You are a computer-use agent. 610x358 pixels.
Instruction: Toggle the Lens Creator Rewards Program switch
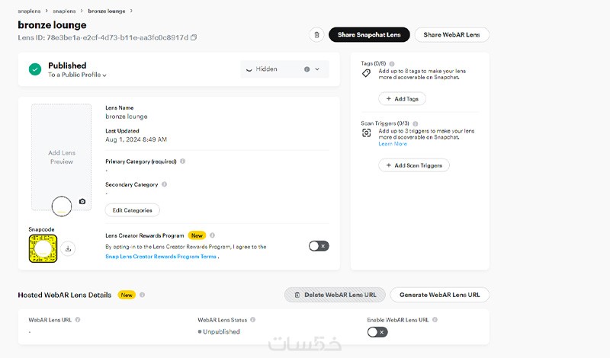click(x=319, y=246)
